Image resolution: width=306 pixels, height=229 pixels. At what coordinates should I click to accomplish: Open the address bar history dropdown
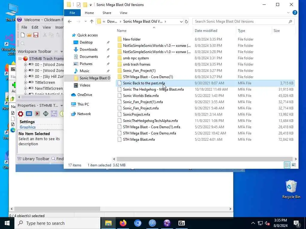click(x=181, y=21)
